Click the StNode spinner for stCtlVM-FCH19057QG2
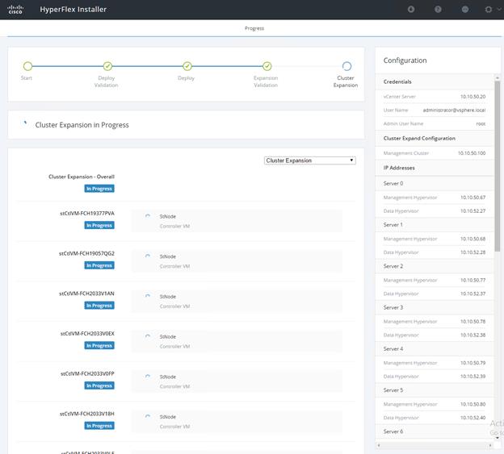This screenshot has width=504, height=454. tap(148, 256)
